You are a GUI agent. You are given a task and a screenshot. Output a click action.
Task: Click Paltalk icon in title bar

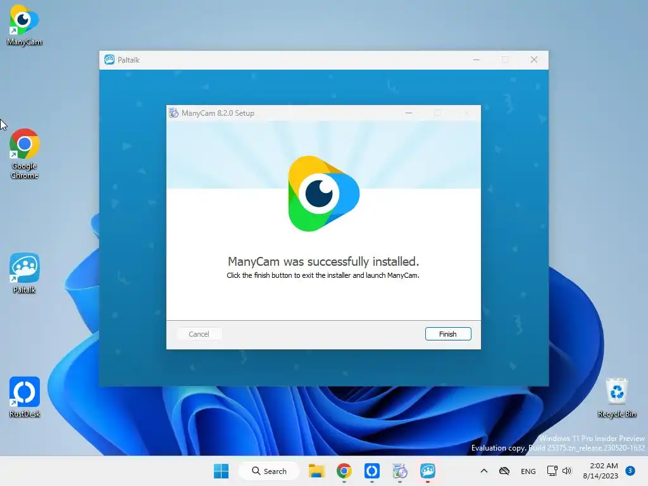109,60
